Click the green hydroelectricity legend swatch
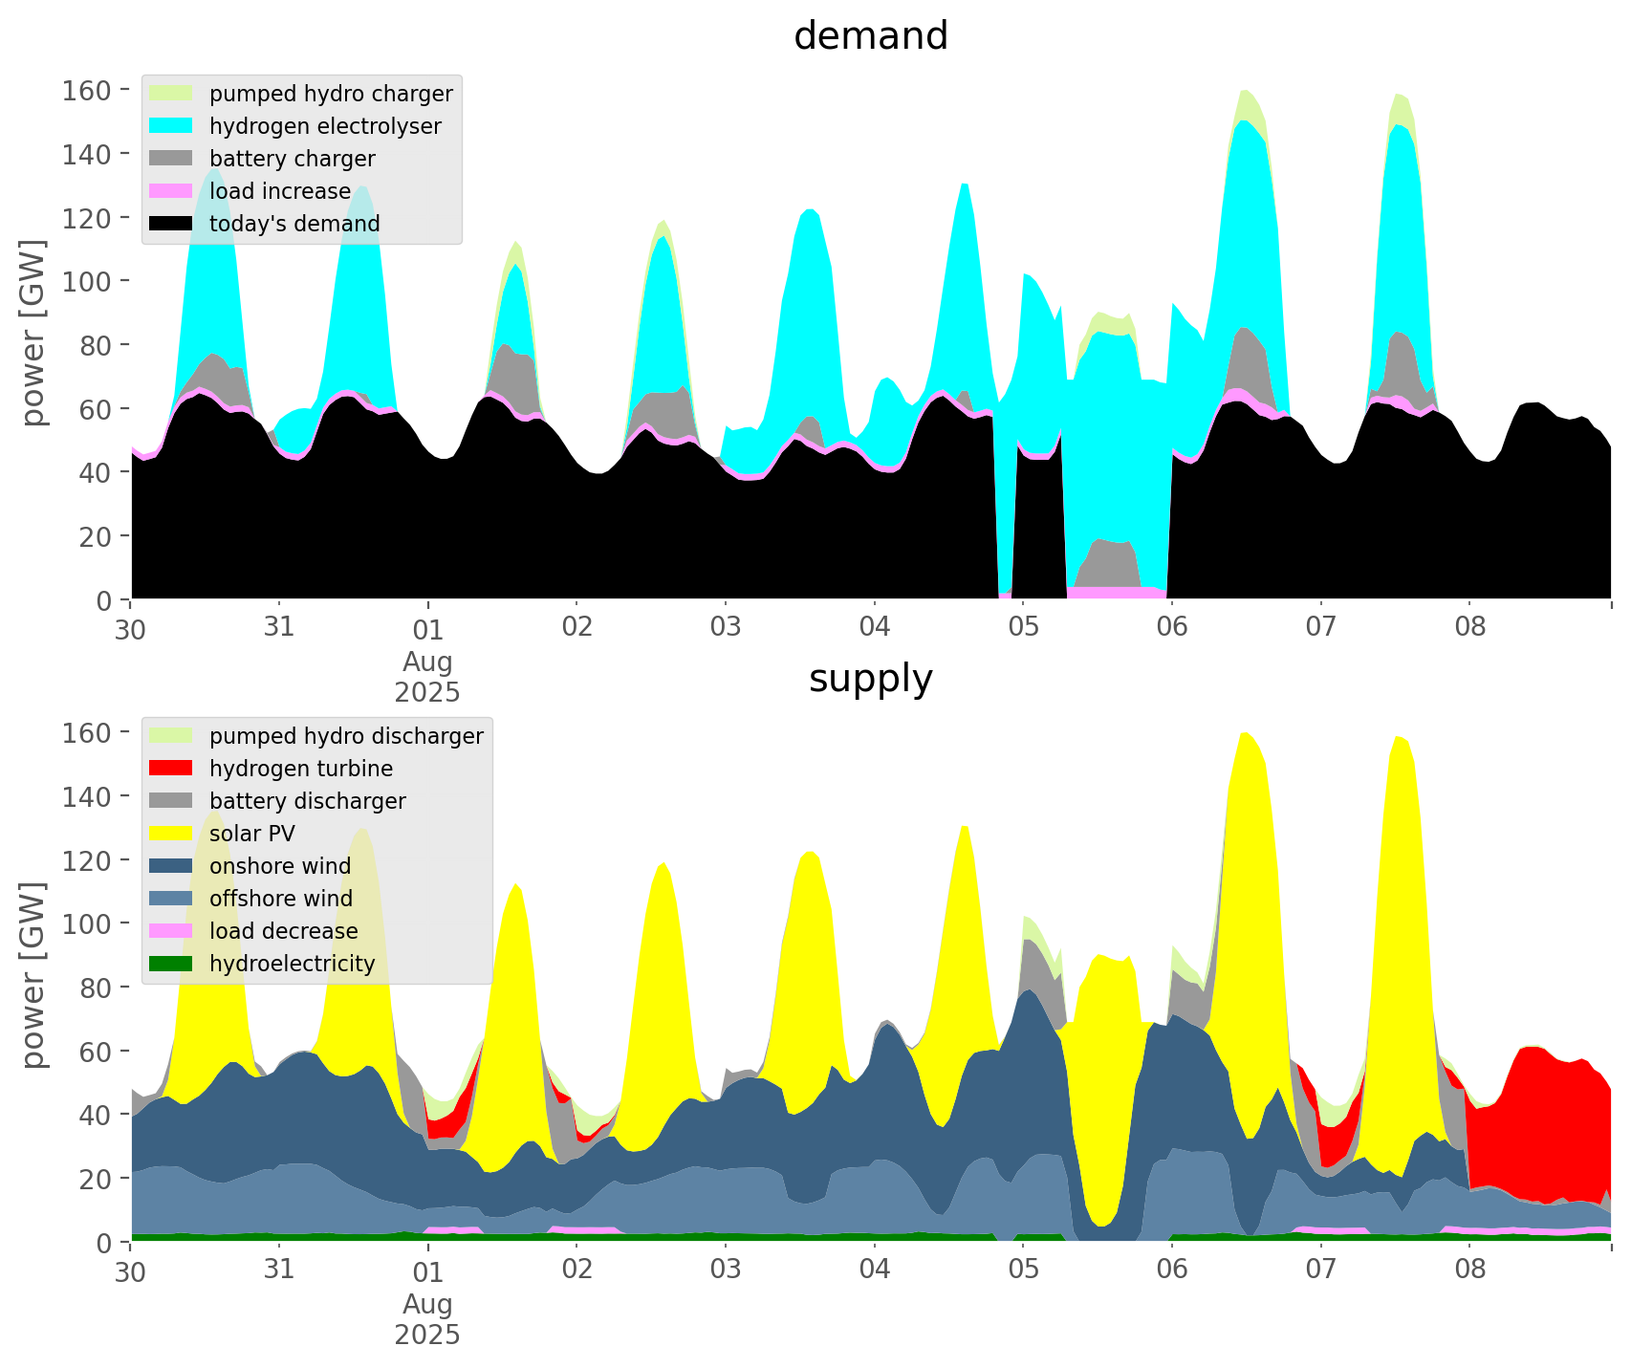The width and height of the screenshot is (1631, 1368). pyautogui.click(x=171, y=964)
